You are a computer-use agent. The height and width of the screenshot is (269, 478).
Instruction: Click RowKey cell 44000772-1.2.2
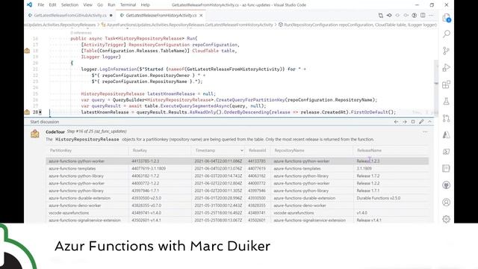[146, 183]
